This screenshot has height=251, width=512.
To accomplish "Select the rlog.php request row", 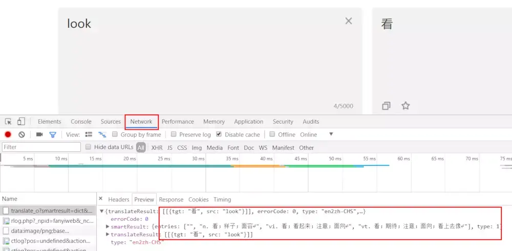I will (x=48, y=221).
